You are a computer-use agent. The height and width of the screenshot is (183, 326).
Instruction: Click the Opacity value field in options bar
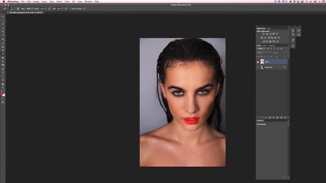42,9
